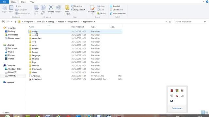Click xampp in the address breadcrumb

[x=51, y=22]
